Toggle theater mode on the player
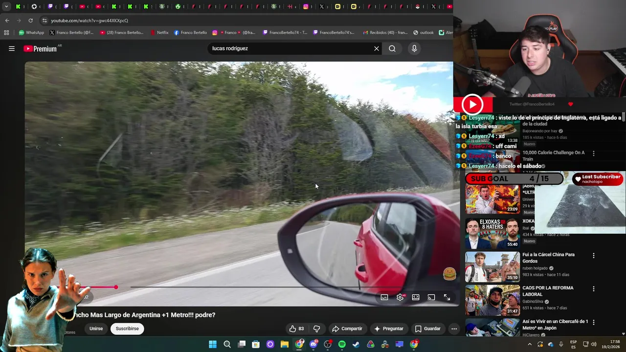Screen dimensions: 626x352 (x=416, y=297)
